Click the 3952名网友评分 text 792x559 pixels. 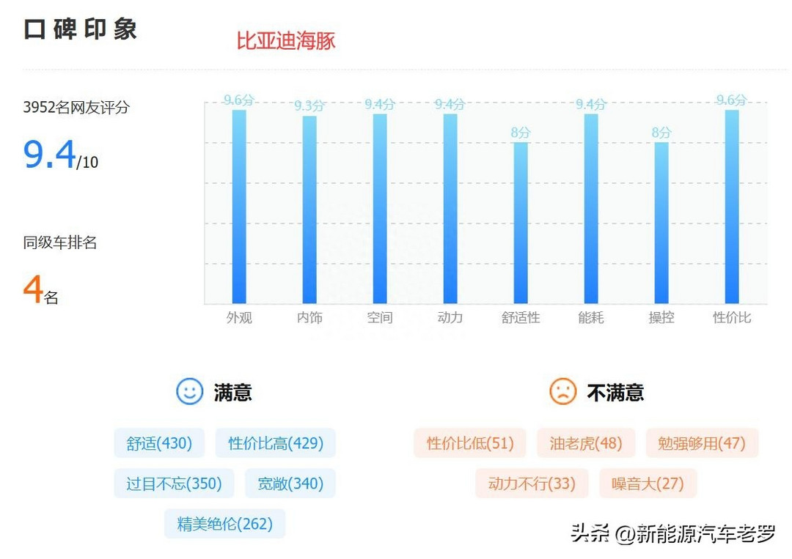(x=76, y=108)
